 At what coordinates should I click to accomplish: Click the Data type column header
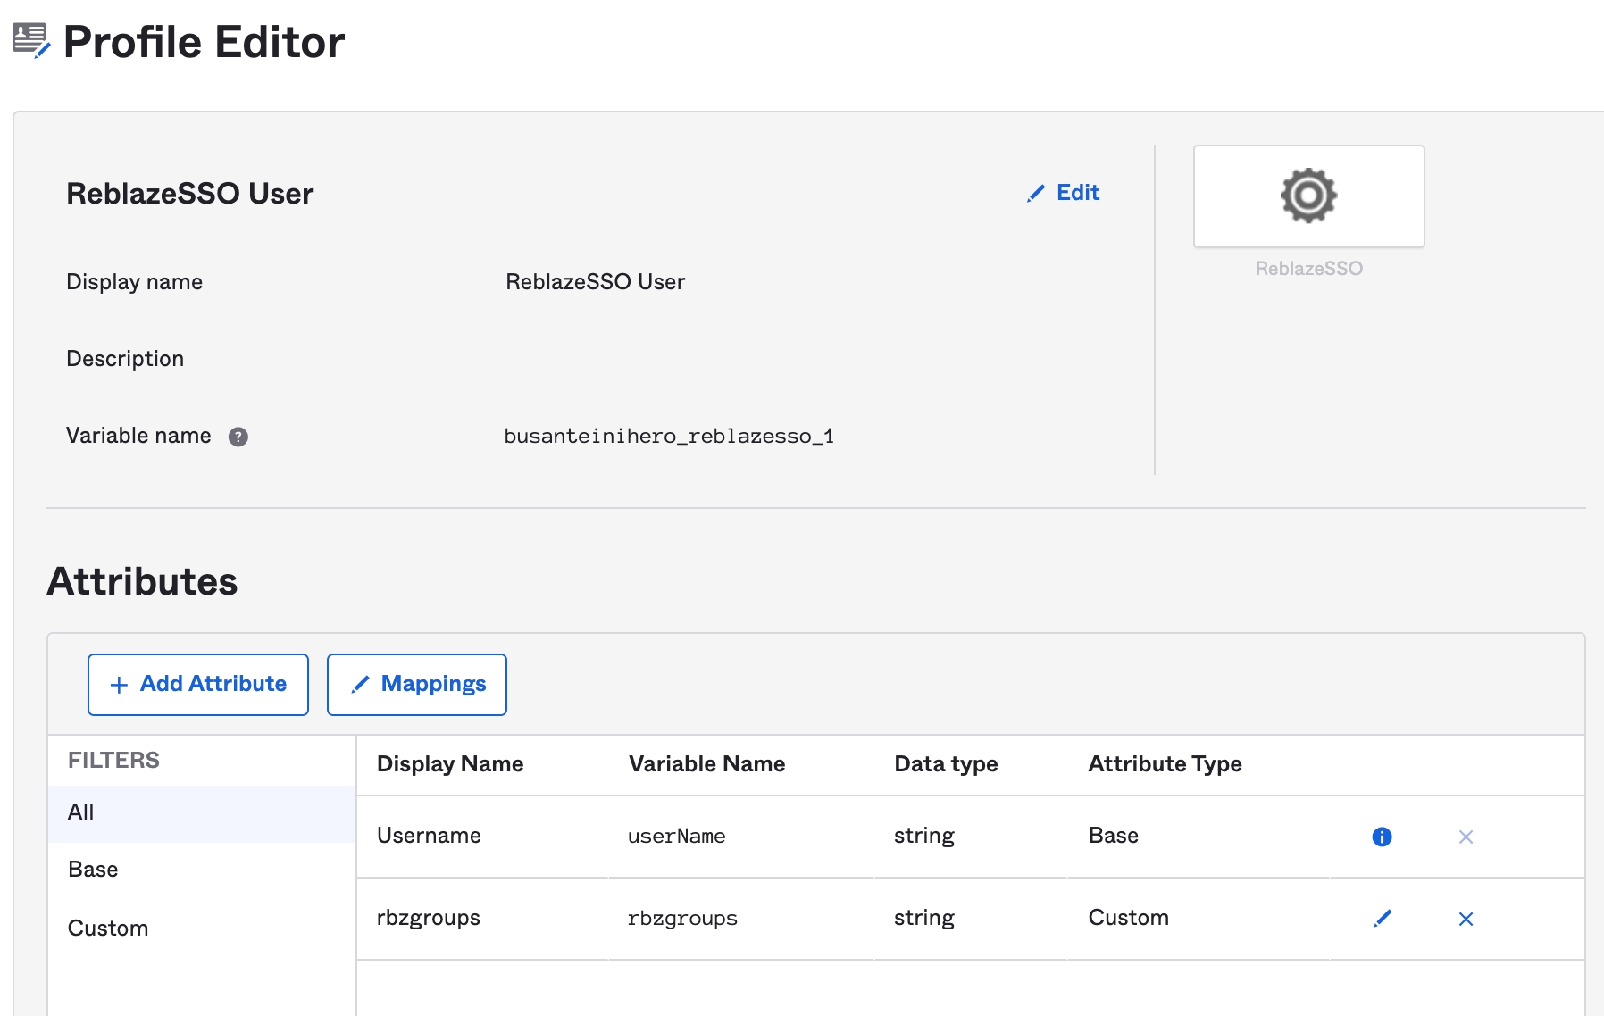pyautogui.click(x=946, y=764)
